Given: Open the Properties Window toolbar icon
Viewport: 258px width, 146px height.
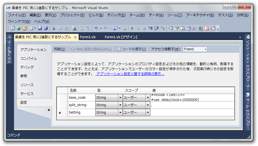Looking at the screenshot, I should click(176, 28).
